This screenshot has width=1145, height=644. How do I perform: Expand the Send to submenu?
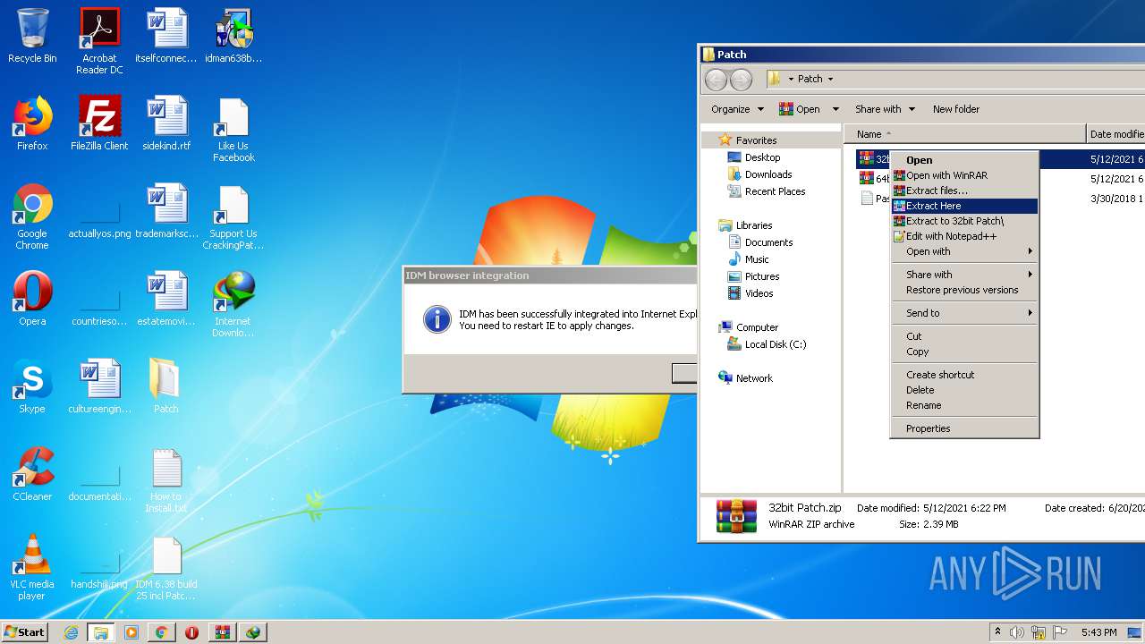tap(964, 313)
